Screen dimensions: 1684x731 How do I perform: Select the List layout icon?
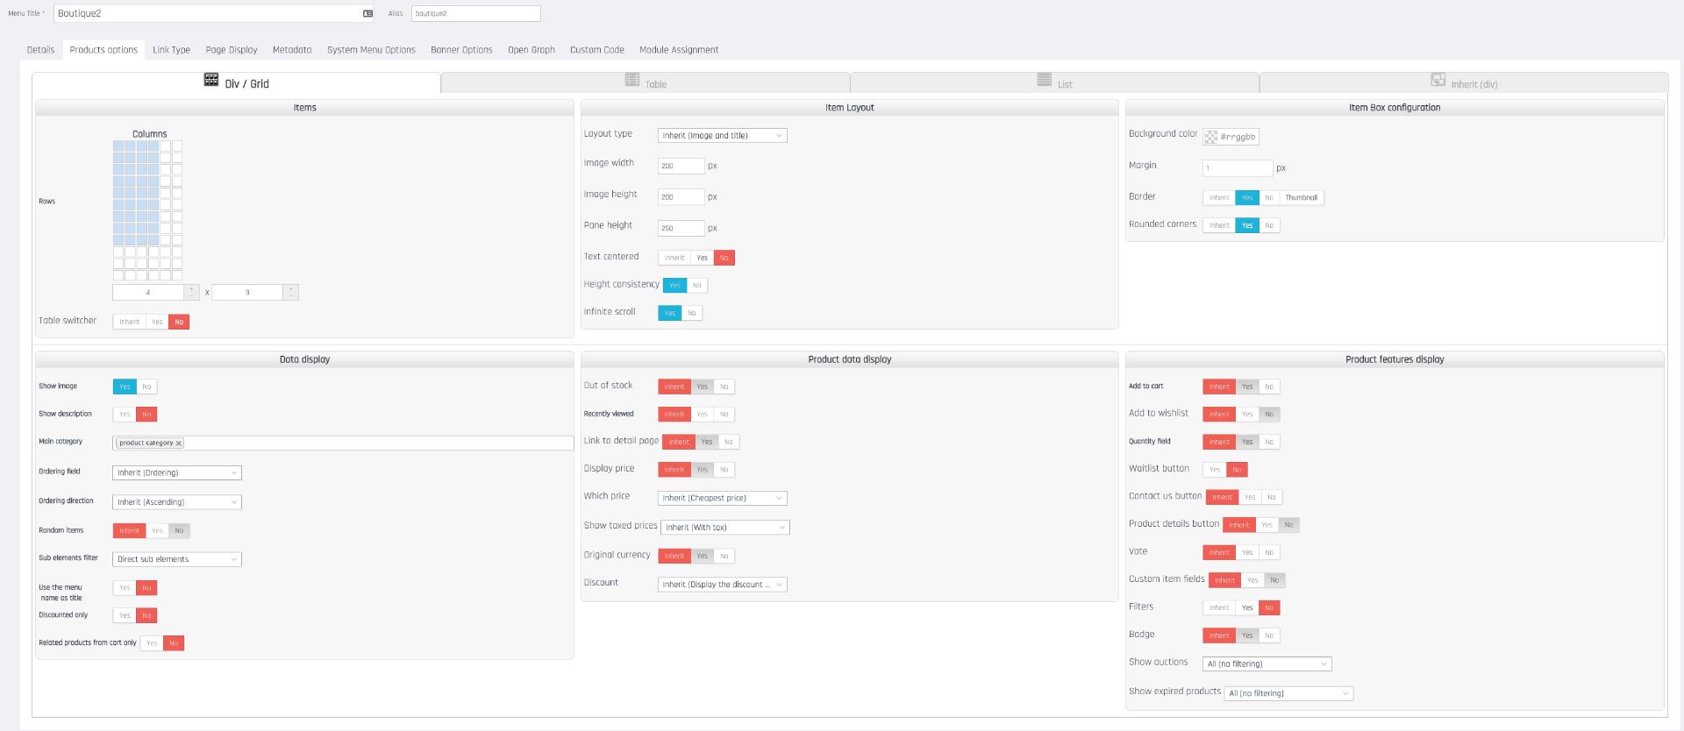click(1045, 80)
